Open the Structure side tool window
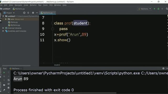168x94 pixels. (x=1, y=87)
